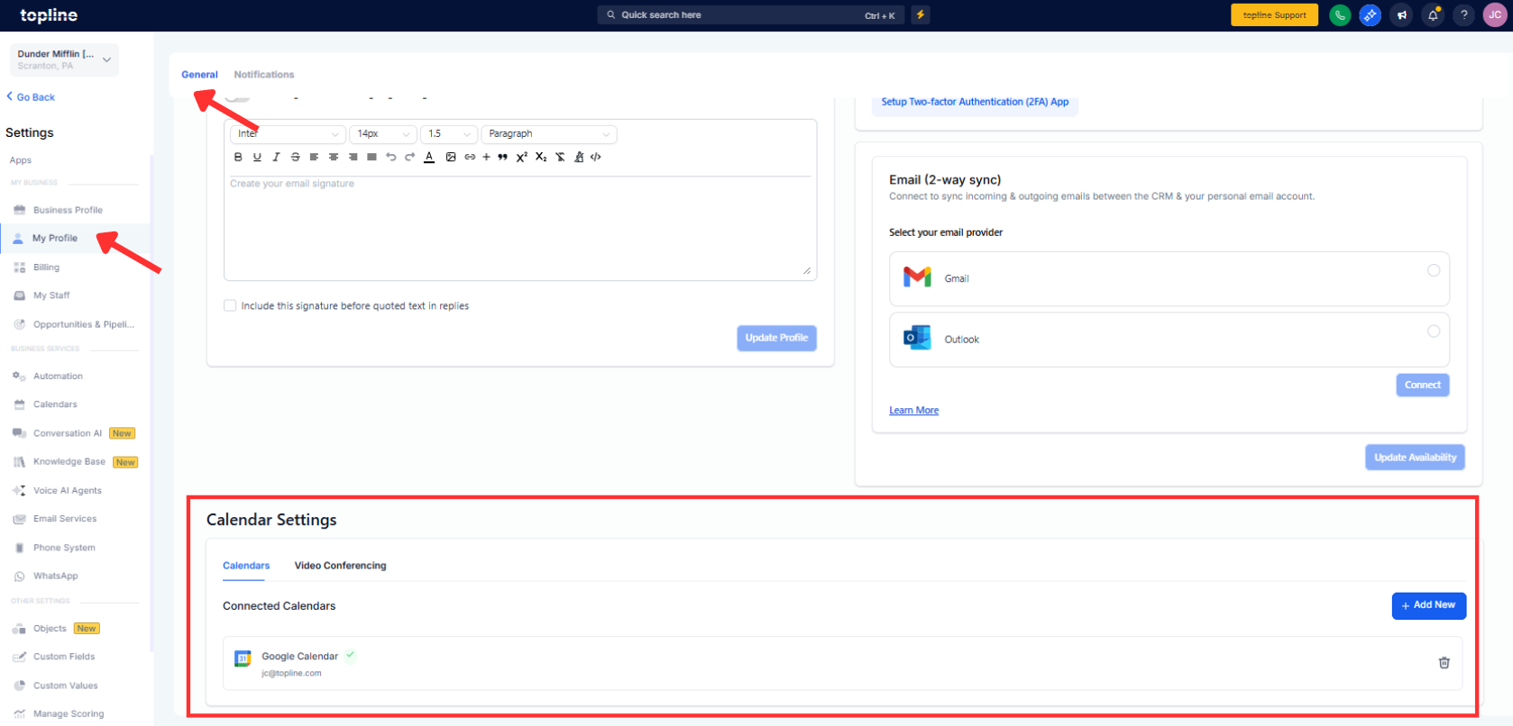Add a new connected calendar
Viewport: 1513px width, 726px height.
pyautogui.click(x=1429, y=605)
